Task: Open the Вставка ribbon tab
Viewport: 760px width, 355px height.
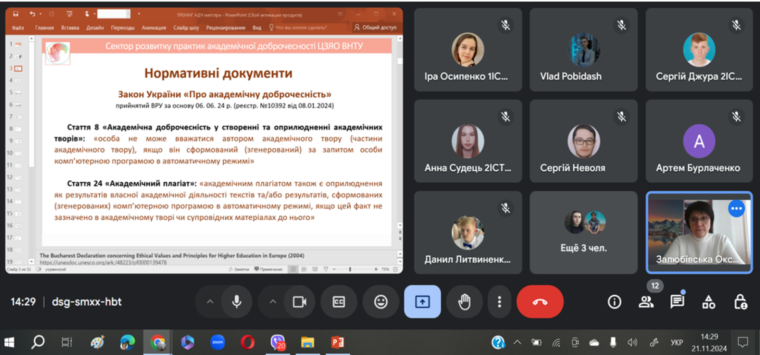Action: click(70, 28)
